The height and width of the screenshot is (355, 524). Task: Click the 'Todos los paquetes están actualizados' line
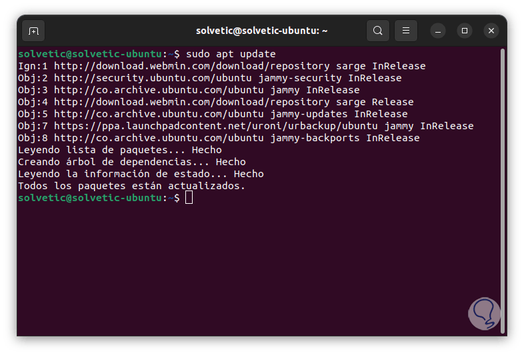point(131,186)
